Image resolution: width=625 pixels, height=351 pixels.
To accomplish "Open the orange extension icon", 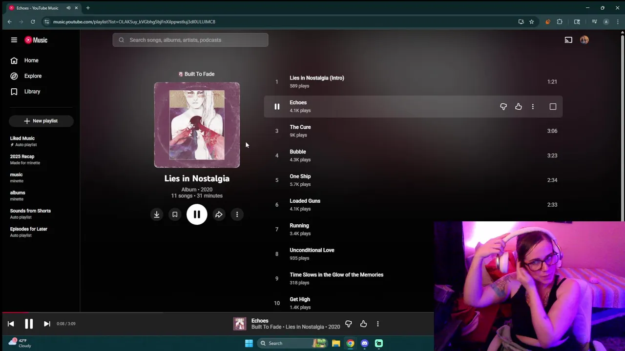I will 547,21.
